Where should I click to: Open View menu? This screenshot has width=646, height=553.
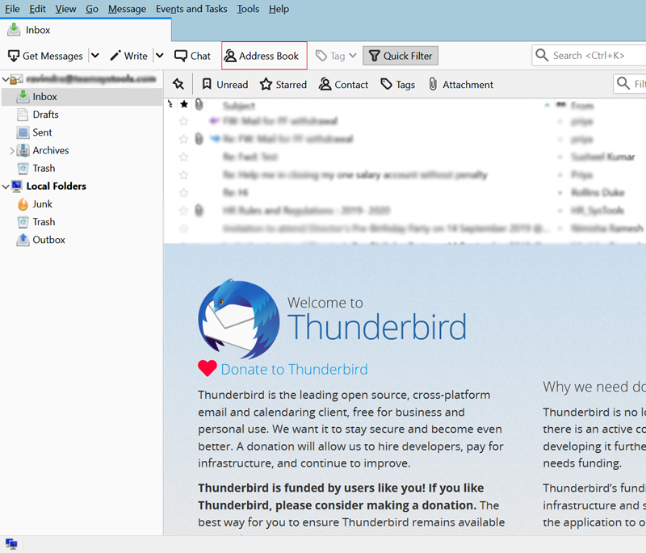pyautogui.click(x=65, y=9)
